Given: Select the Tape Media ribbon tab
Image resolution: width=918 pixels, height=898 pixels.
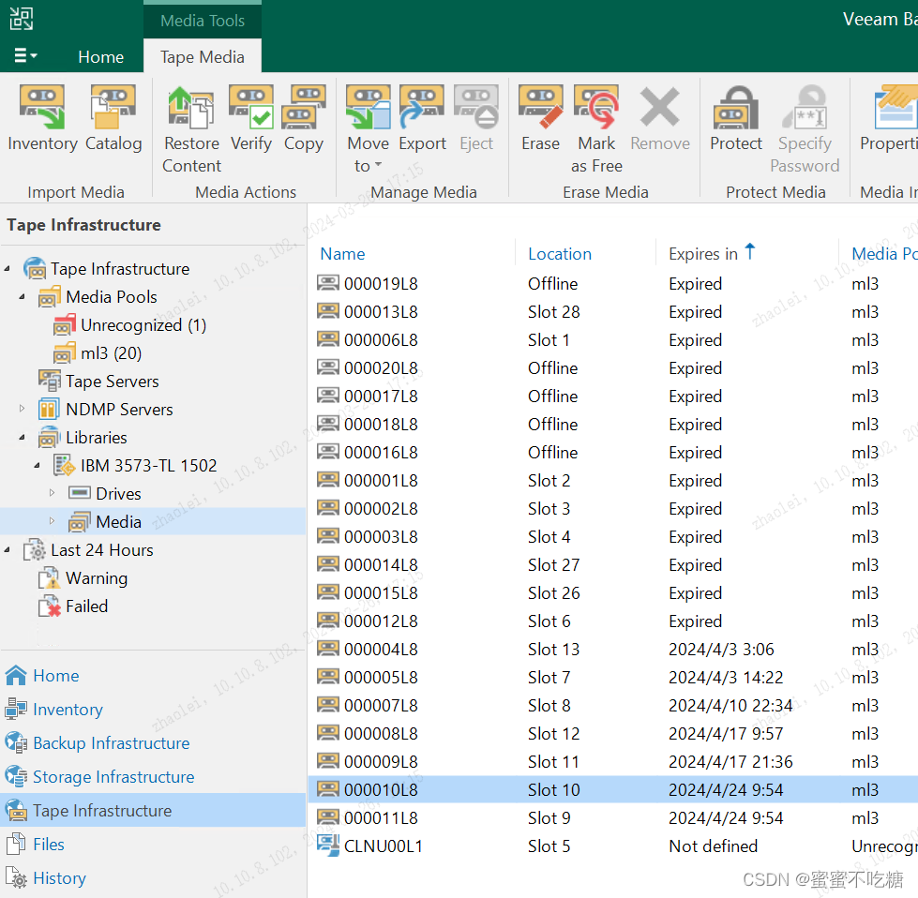Looking at the screenshot, I should pyautogui.click(x=202, y=57).
